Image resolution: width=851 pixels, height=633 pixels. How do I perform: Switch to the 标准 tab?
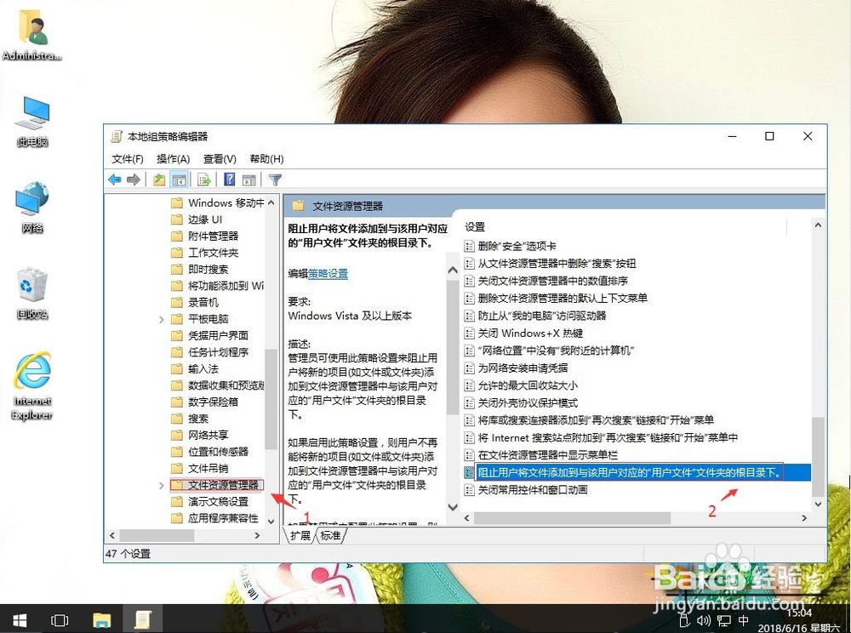[x=332, y=536]
